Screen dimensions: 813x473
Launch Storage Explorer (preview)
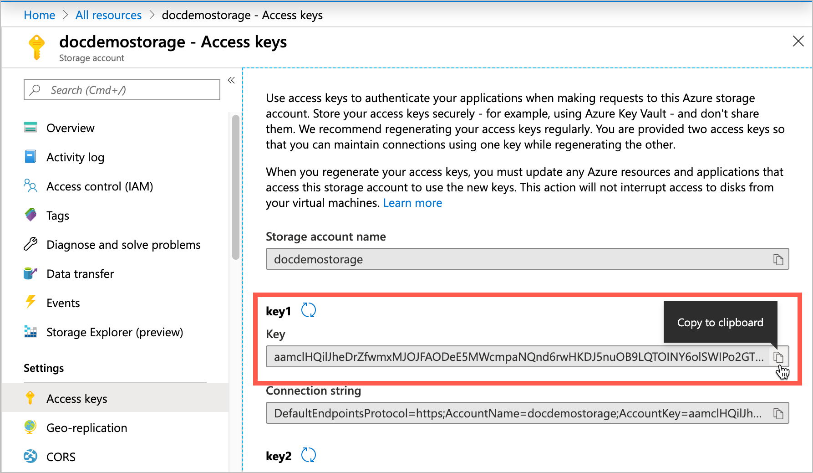point(114,332)
